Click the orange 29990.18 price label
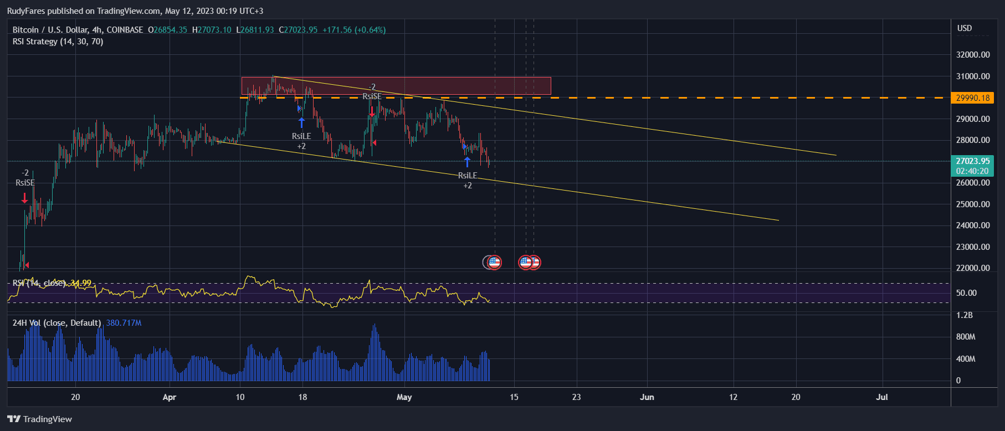Image resolution: width=1005 pixels, height=431 pixels. (972, 98)
